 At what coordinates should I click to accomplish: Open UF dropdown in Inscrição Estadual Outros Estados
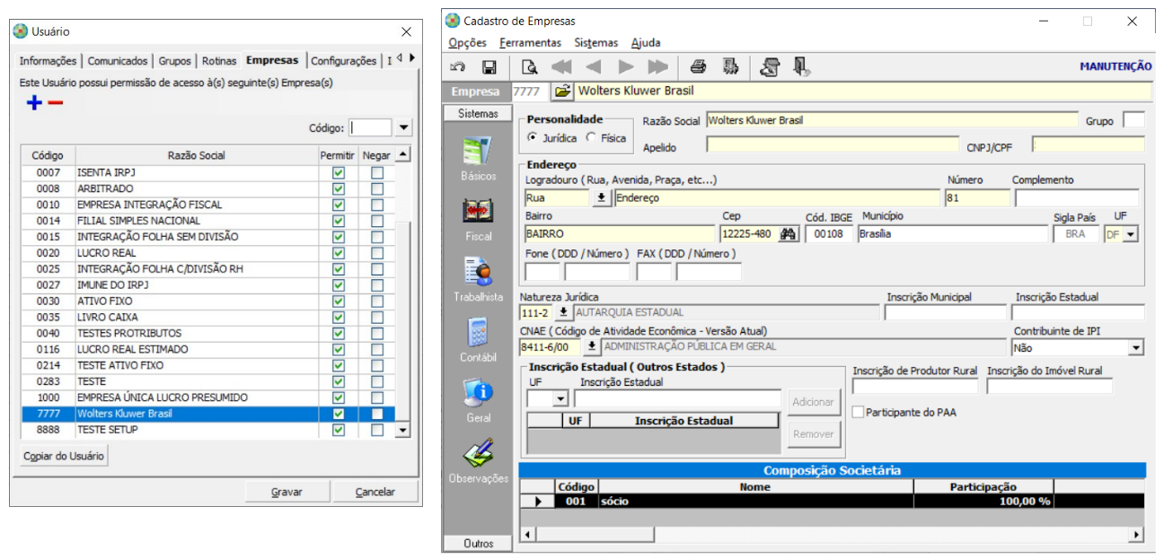(x=561, y=398)
